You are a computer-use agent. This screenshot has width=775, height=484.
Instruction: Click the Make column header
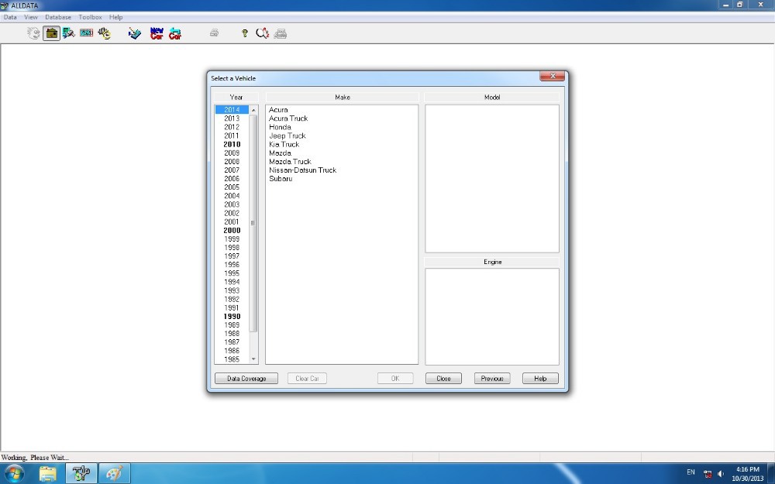[342, 98]
